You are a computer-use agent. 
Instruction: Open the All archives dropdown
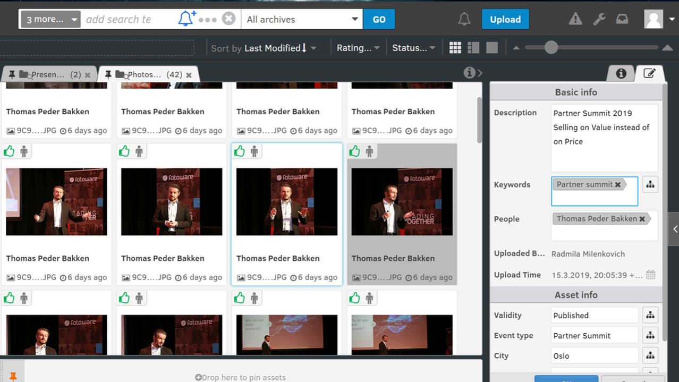[x=302, y=19]
